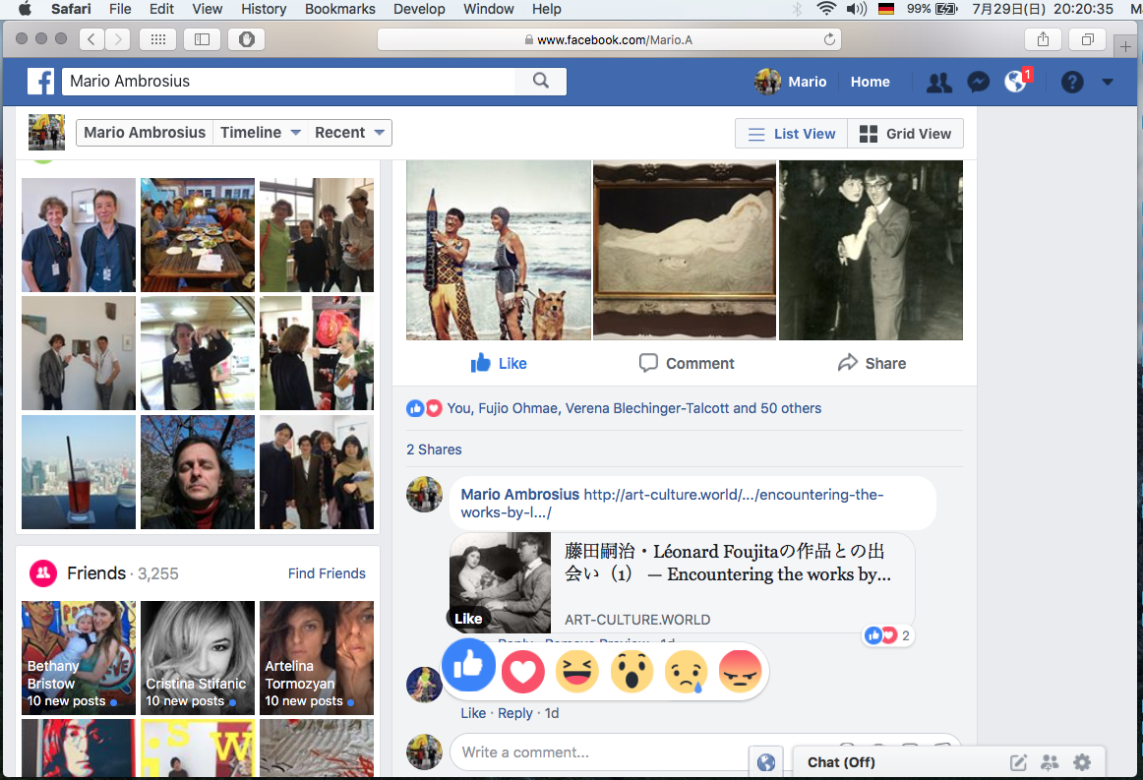Select the Angry reaction
Screen dimensions: 1143x780
pyautogui.click(x=740, y=672)
